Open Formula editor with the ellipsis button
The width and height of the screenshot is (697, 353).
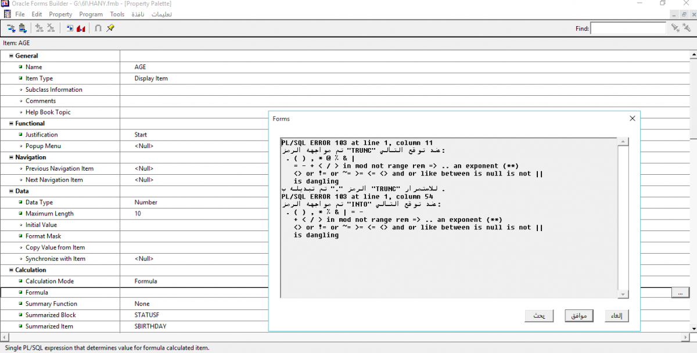(x=680, y=293)
